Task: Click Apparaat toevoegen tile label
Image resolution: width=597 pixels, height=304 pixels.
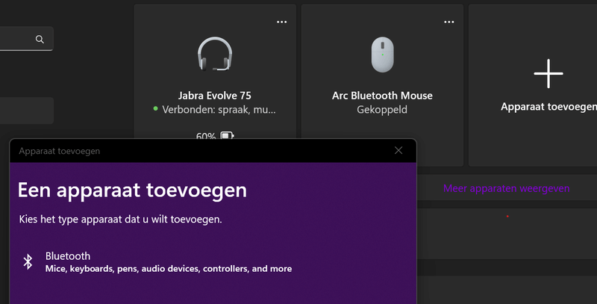Action: click(548, 107)
